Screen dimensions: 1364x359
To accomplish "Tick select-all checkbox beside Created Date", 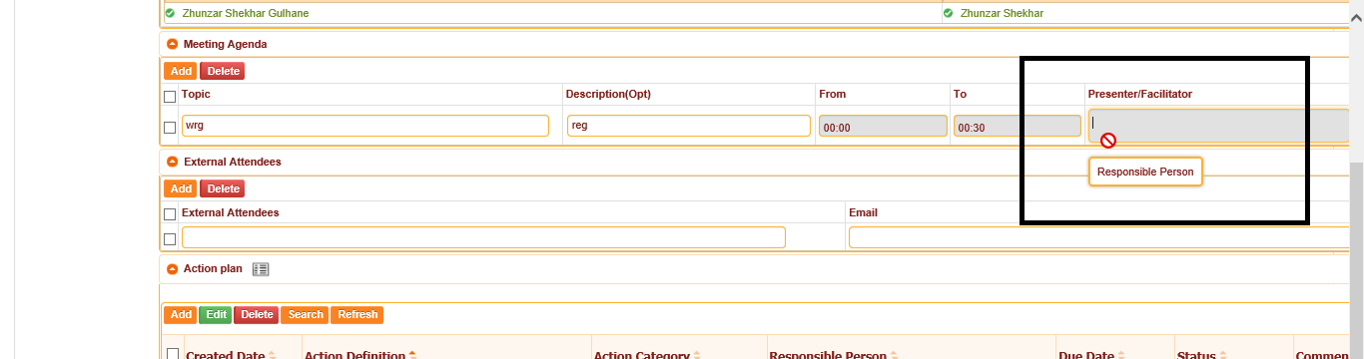I will click(173, 354).
